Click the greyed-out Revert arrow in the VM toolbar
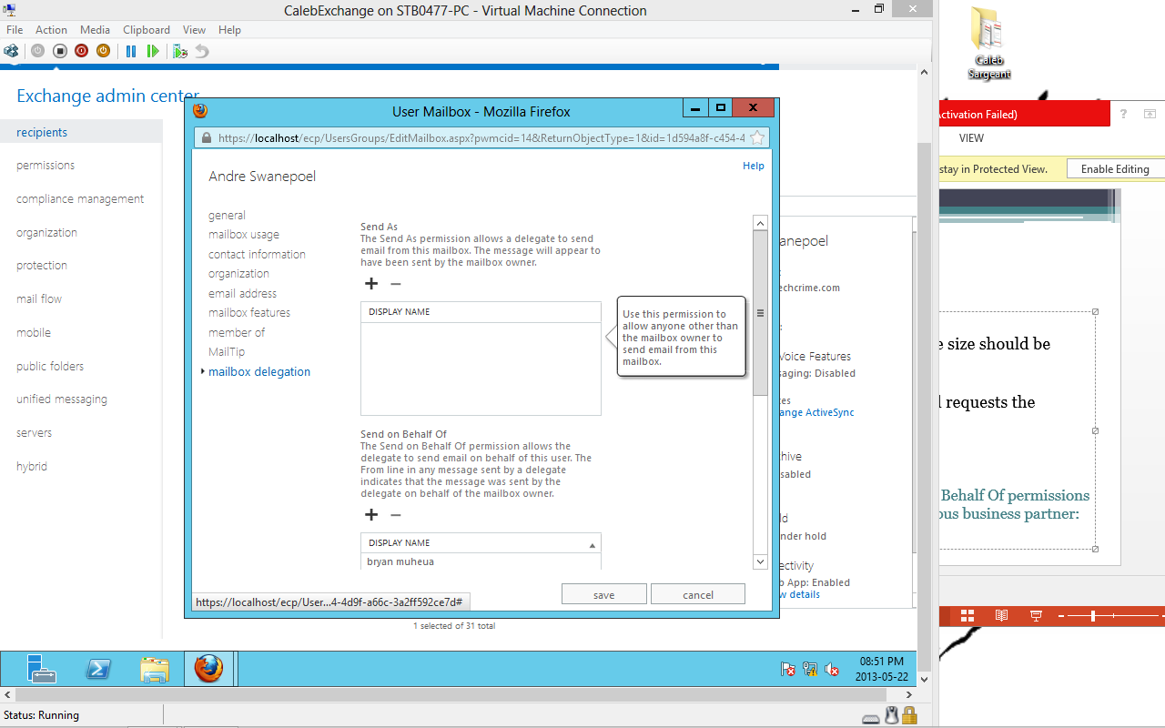The height and width of the screenshot is (728, 1165). 202,51
